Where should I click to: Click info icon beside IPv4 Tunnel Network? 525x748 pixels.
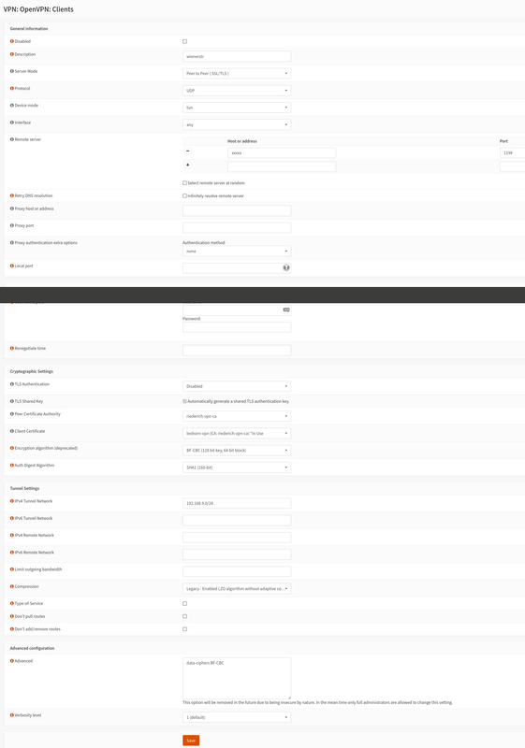pyautogui.click(x=12, y=501)
